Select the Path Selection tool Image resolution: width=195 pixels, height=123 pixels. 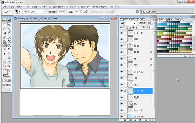5,54
